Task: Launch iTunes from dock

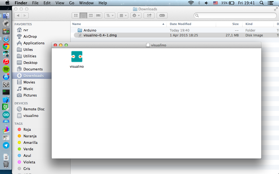Action: [x=6, y=62]
